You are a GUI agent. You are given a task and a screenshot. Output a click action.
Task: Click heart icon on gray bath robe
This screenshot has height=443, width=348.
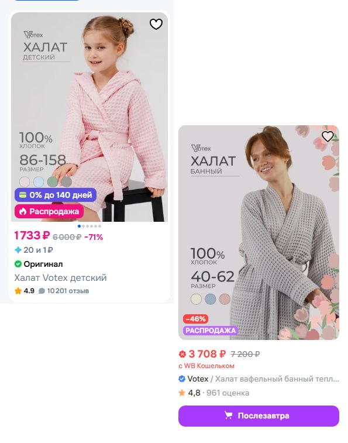point(328,136)
